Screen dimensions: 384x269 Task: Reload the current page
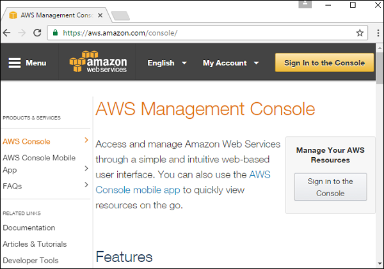36,33
